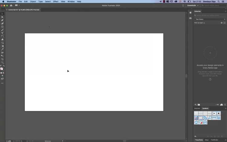This screenshot has width=227, height=142.
Task: Select the RSS feed symbol
Action: [205, 118]
